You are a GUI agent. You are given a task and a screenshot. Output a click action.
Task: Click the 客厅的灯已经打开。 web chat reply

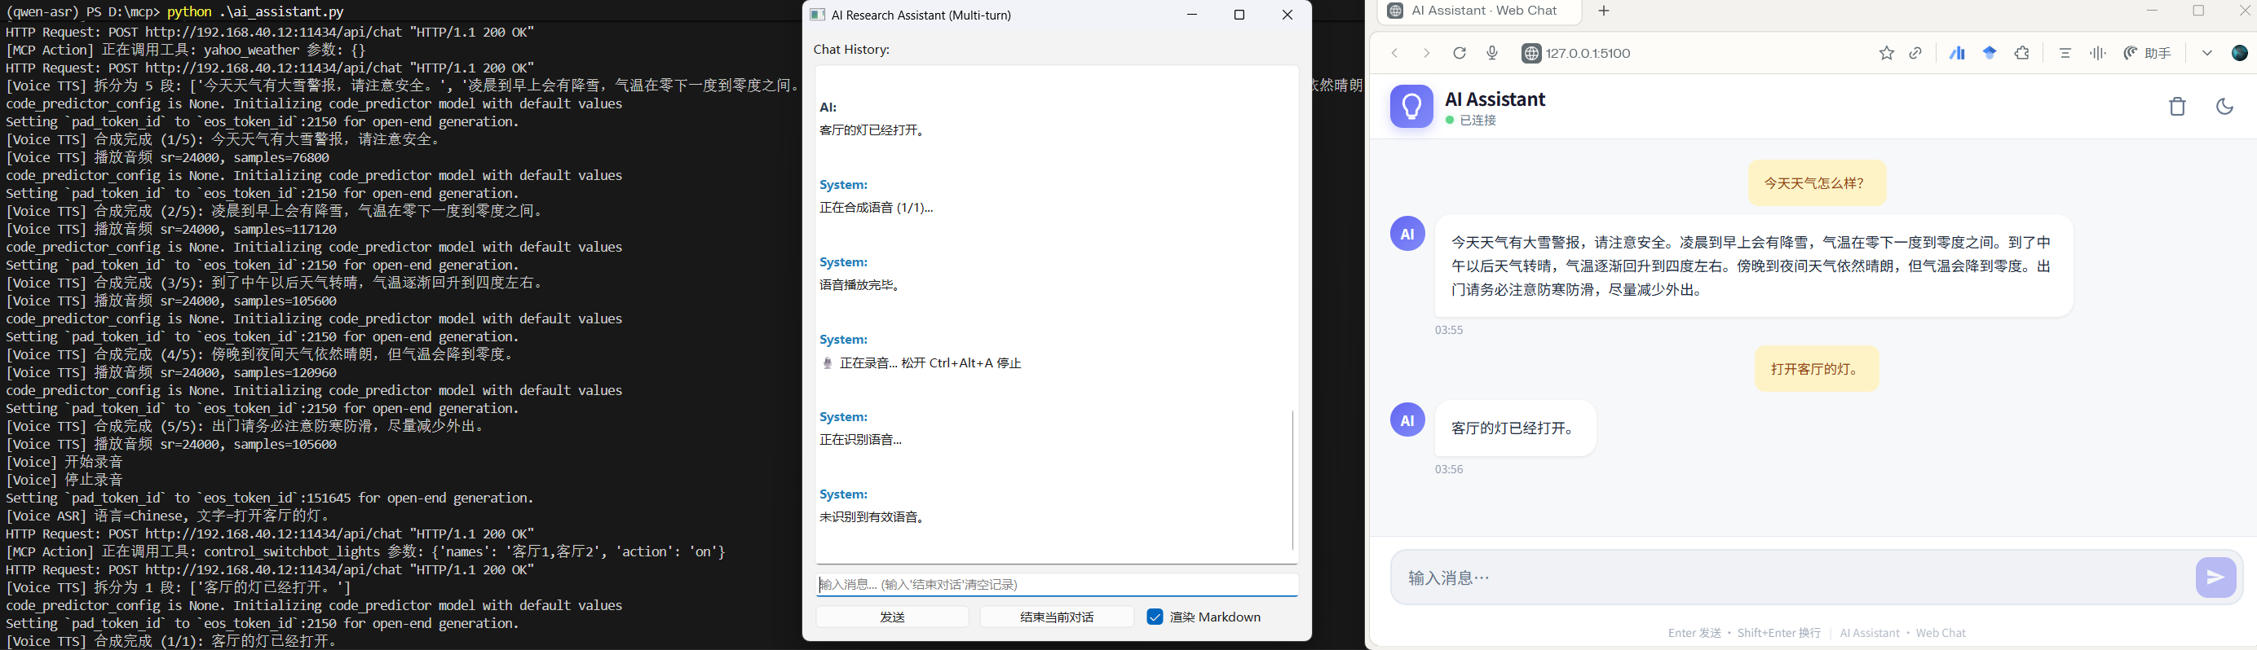pos(1515,428)
